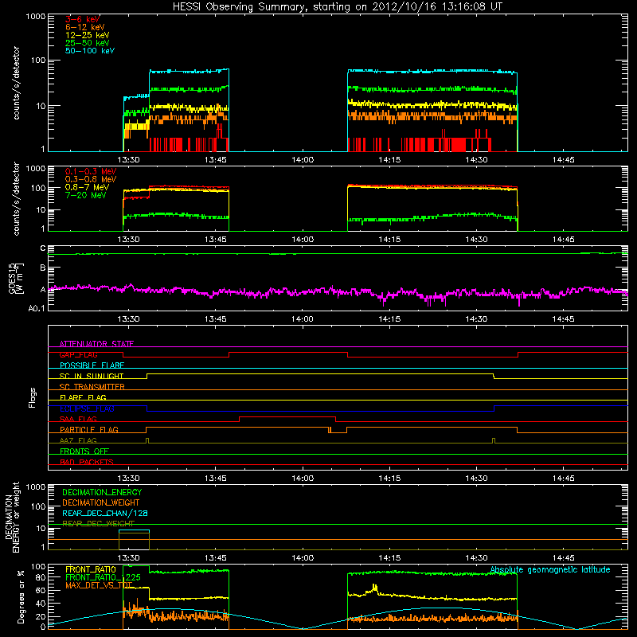Click the B tick label on GOES15 axis
The image size is (637, 637).
click(x=43, y=268)
